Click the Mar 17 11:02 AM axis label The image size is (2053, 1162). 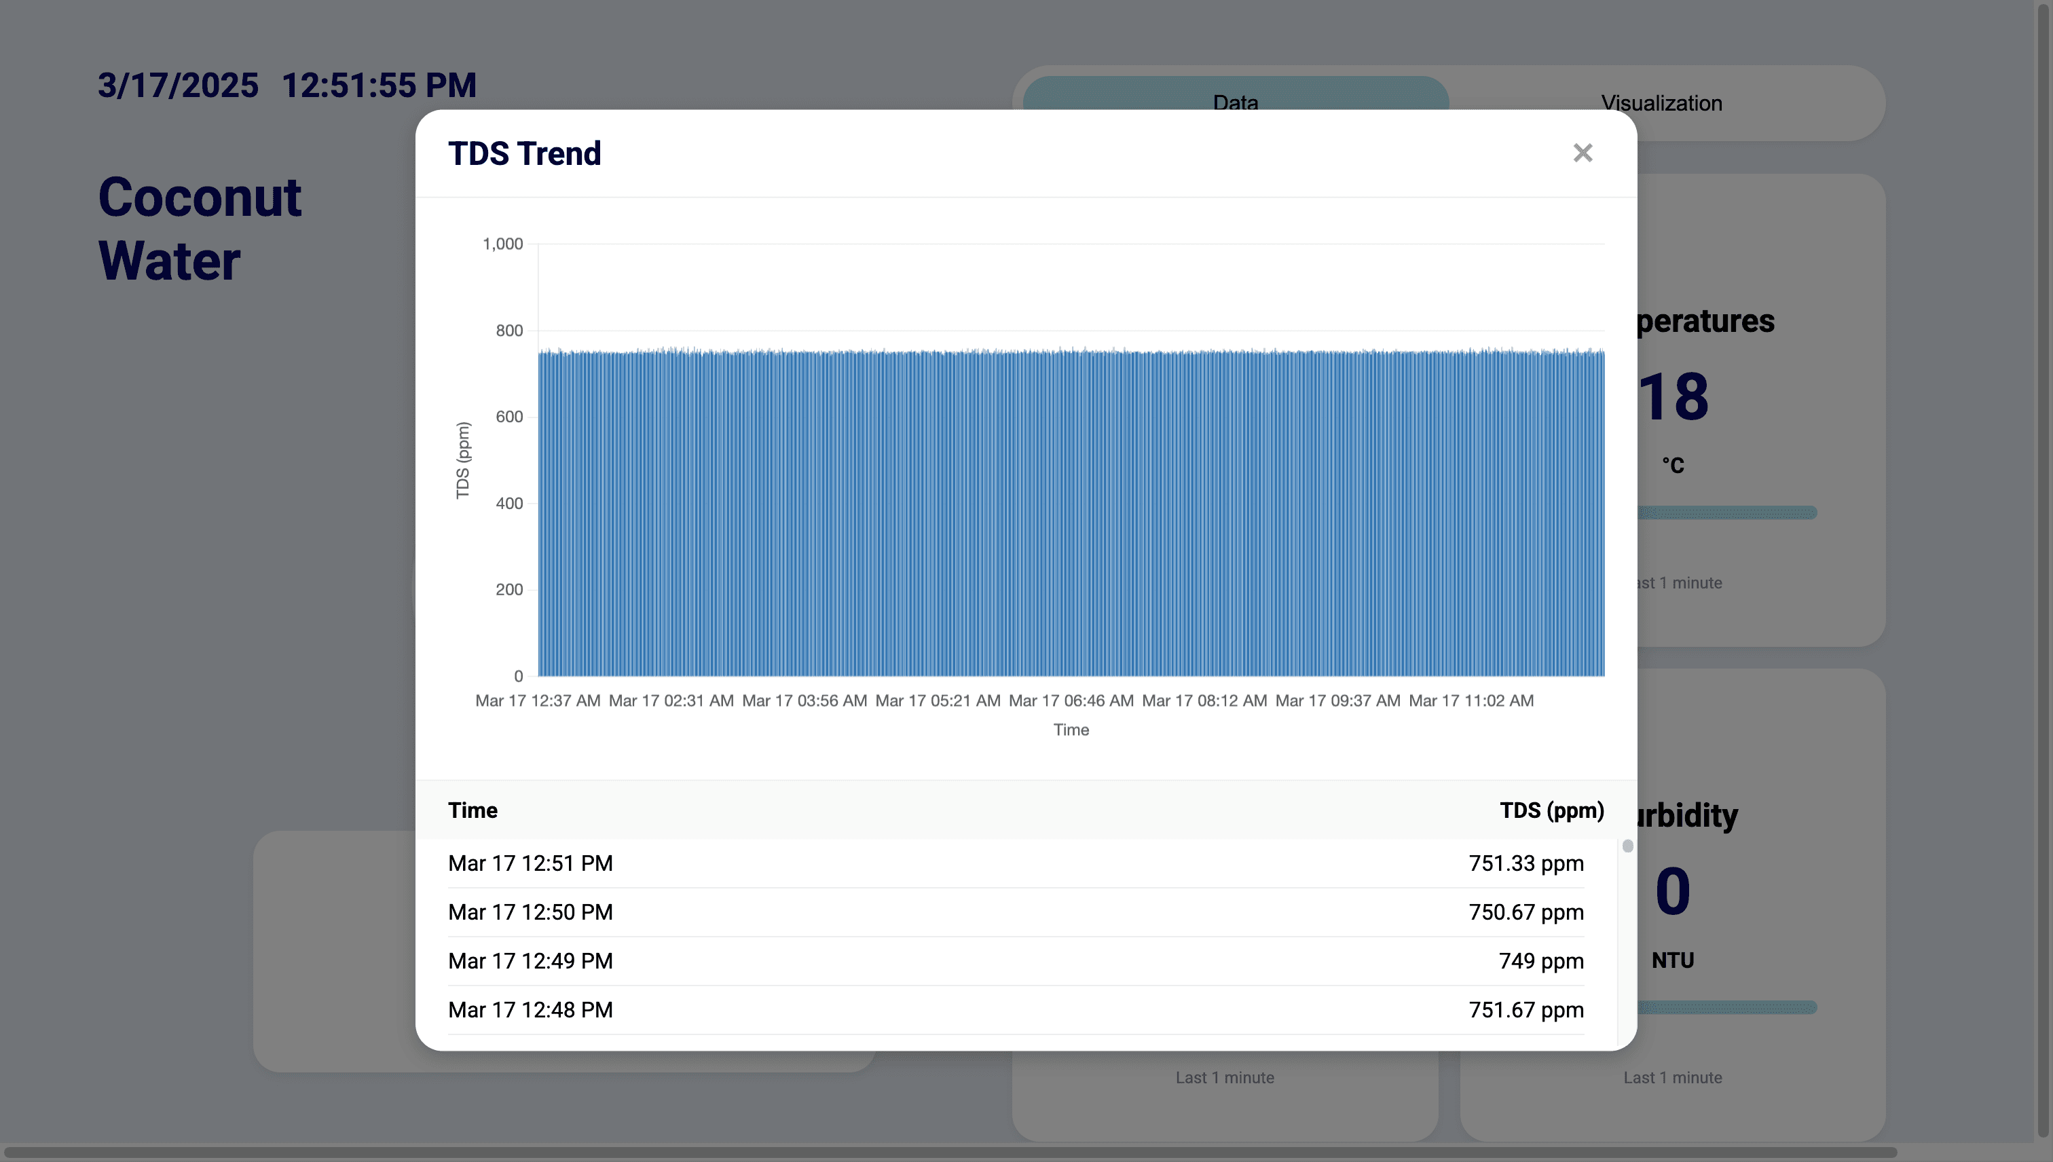(x=1471, y=700)
